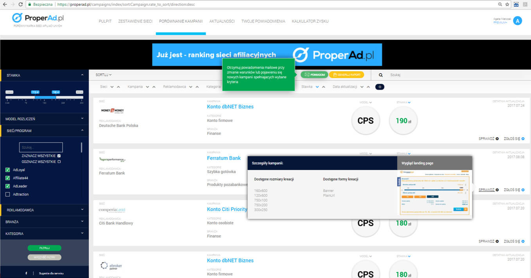The height and width of the screenshot is (278, 531).
Task: Open Kalkulator zysku
Action: (x=310, y=21)
